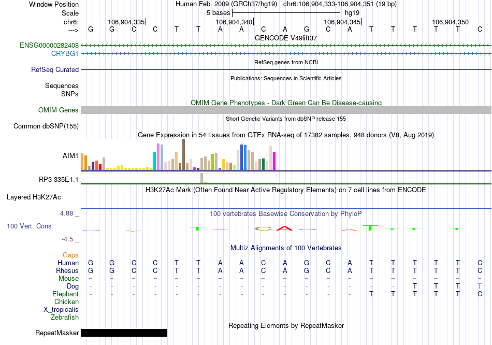492x345 pixels.
Task: Click the AIM1 GTEx expression label
Action: tap(70, 155)
